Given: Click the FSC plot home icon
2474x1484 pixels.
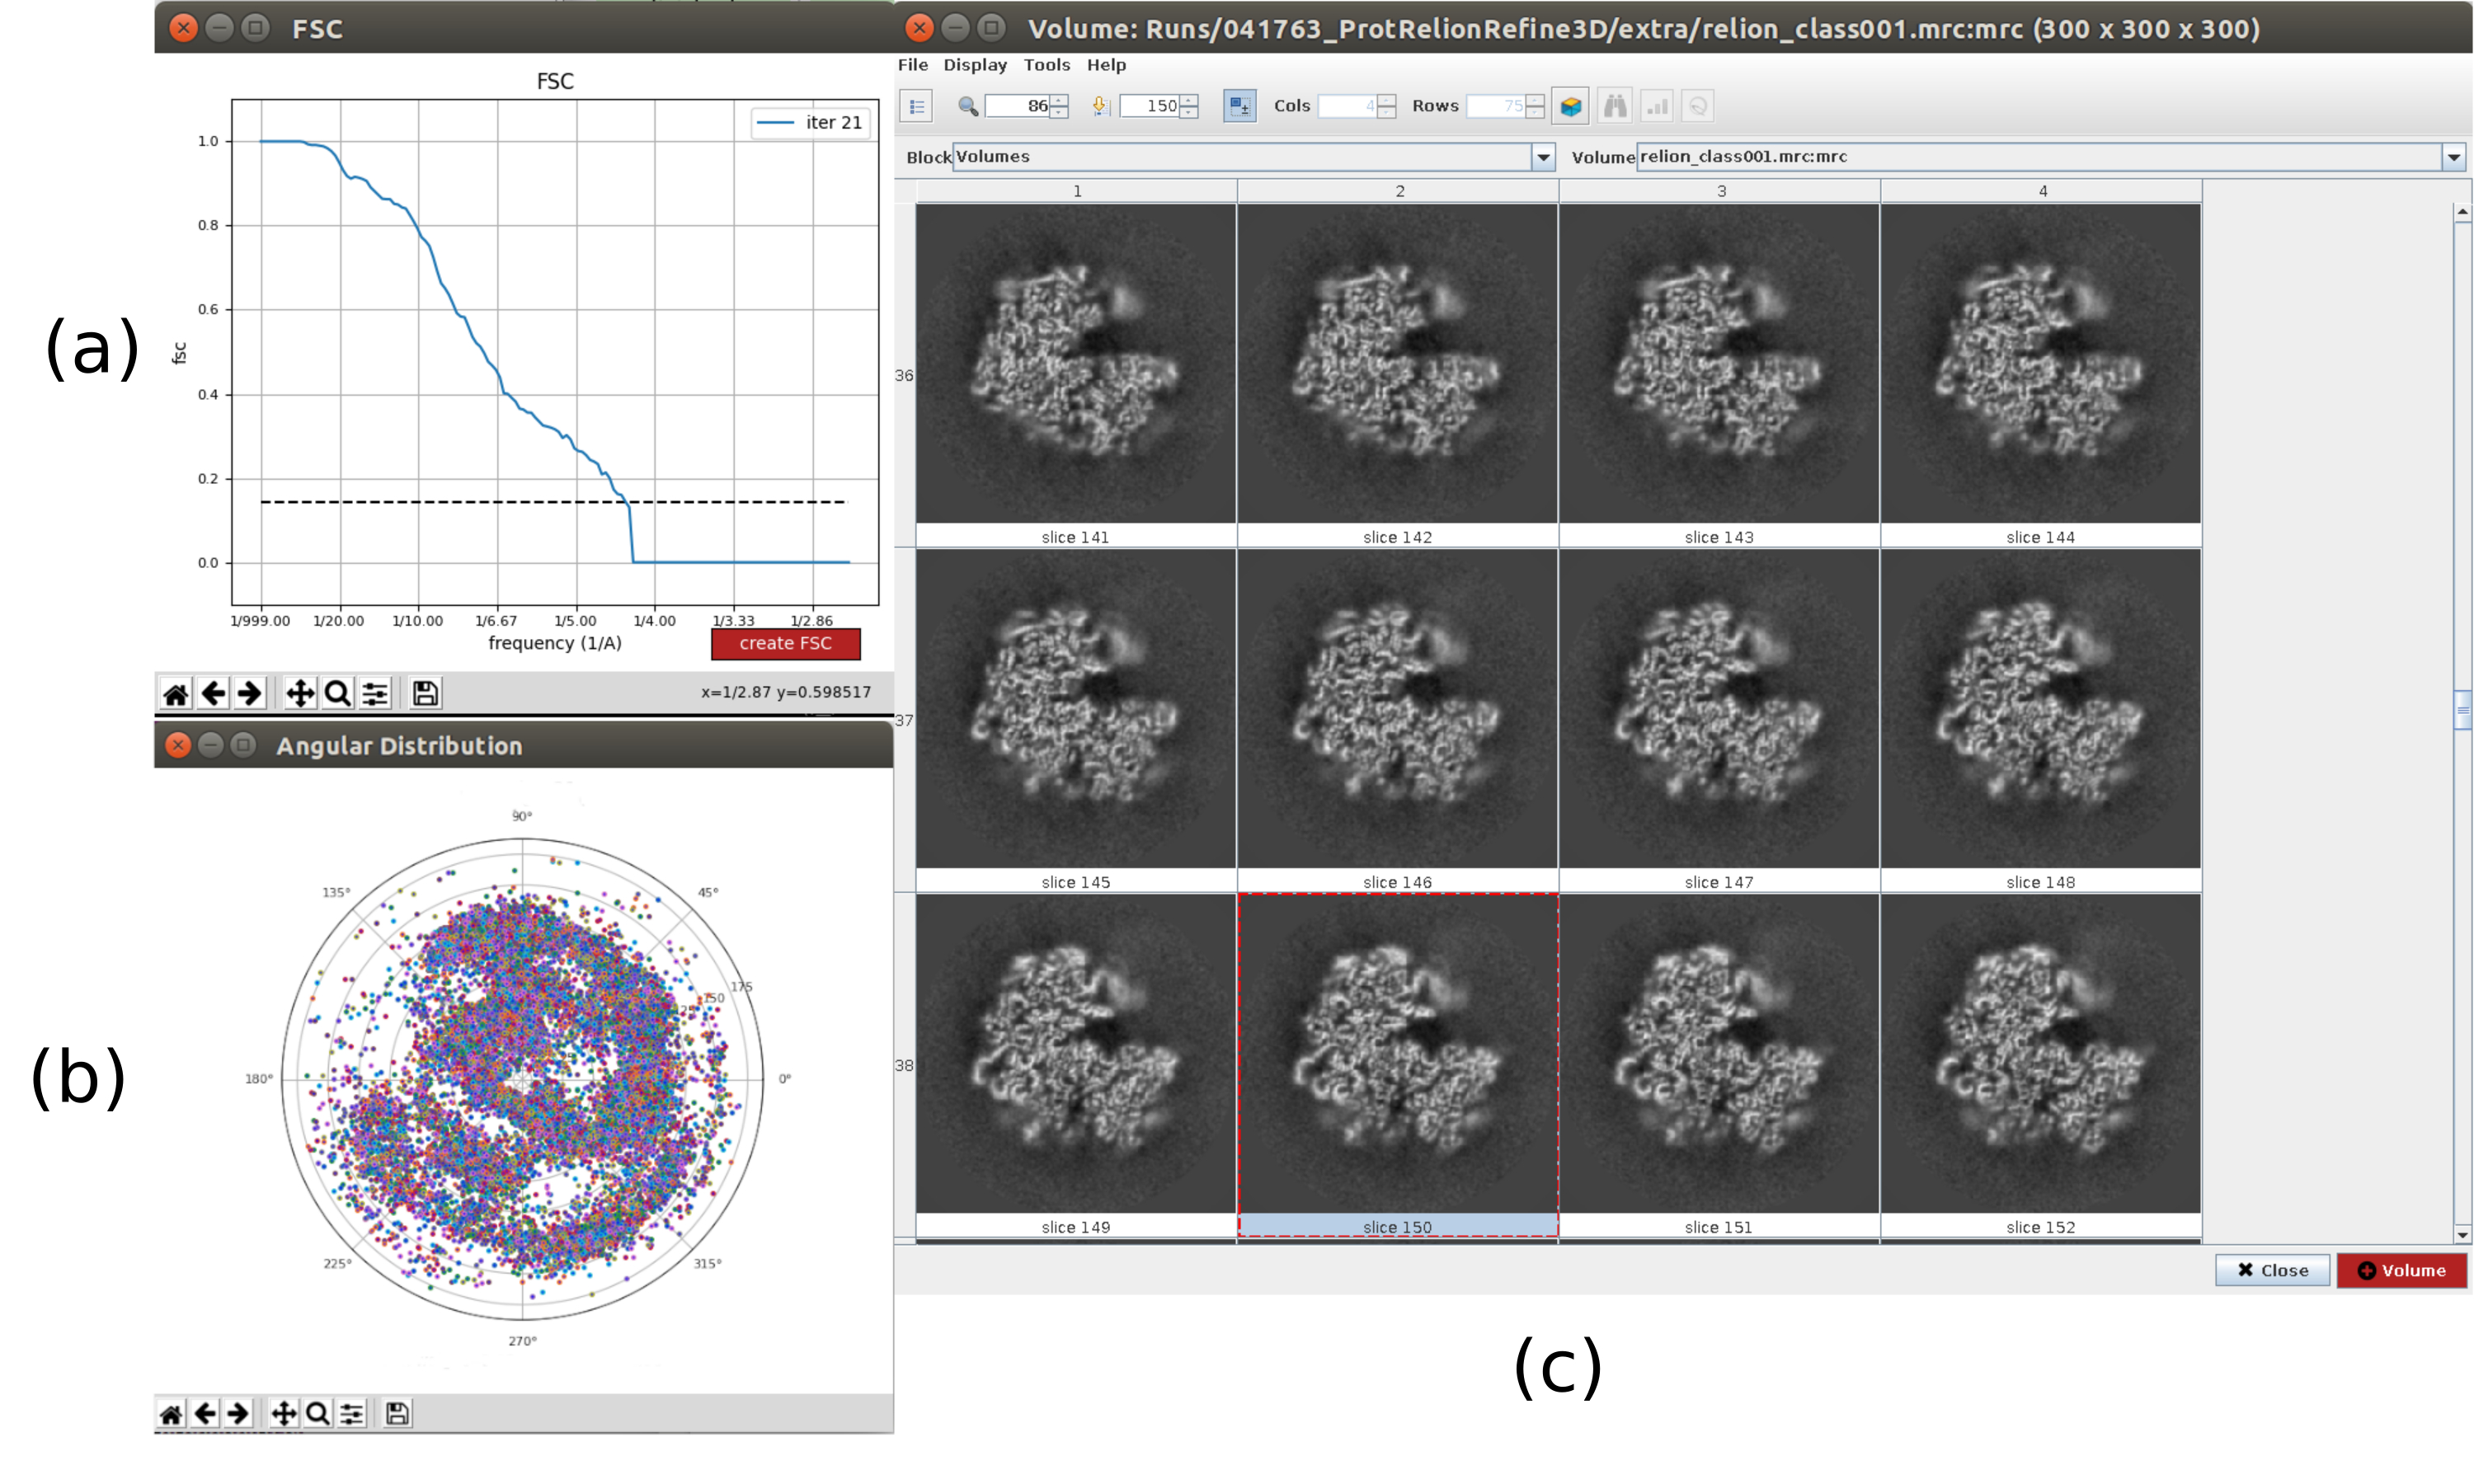Looking at the screenshot, I should 176,693.
